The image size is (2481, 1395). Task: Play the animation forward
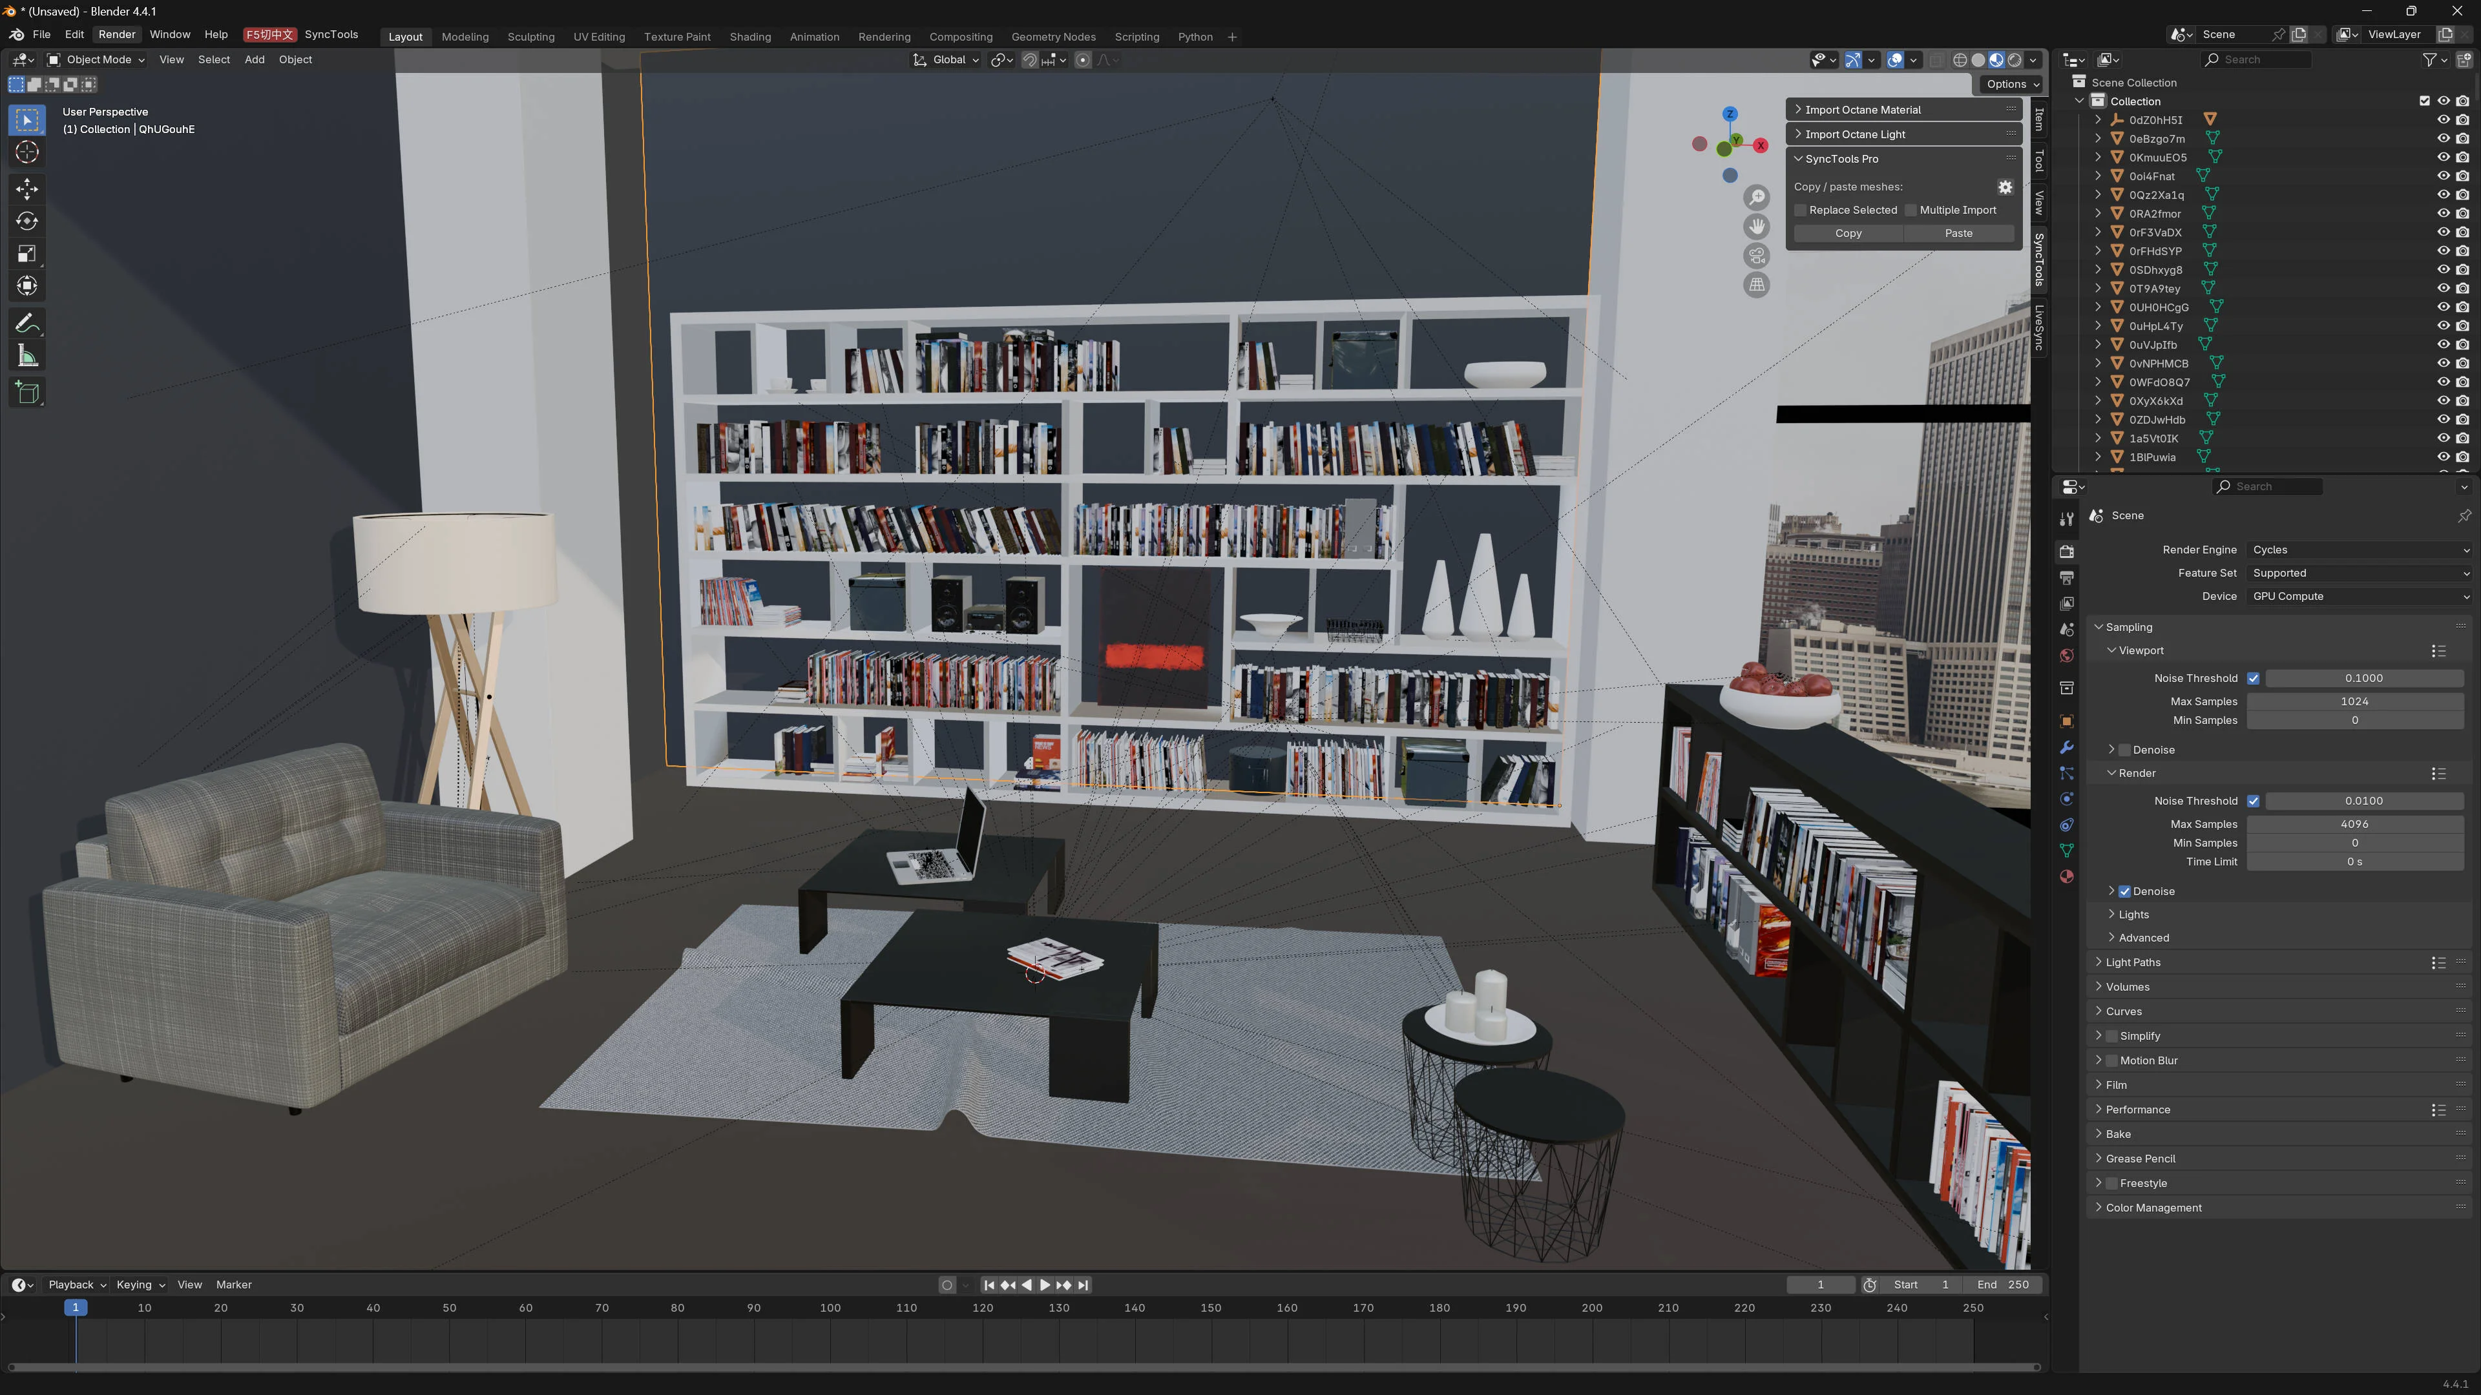tap(1045, 1285)
